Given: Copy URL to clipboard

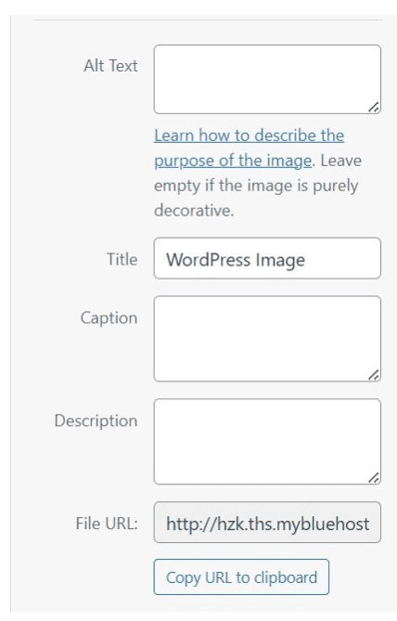Looking at the screenshot, I should point(241,577).
